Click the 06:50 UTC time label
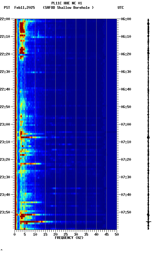Viewport: 161px width, 253px height. click(126, 107)
